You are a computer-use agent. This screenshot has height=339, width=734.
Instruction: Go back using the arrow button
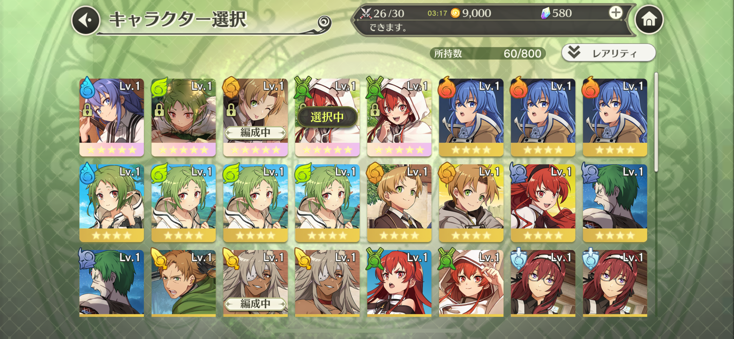point(86,21)
